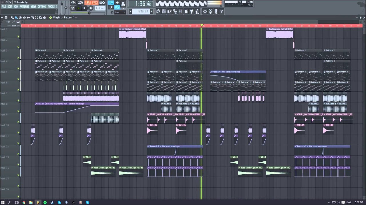Open the PATTERNS menu
Screen dimensions: 366x205
[x=24, y=7]
